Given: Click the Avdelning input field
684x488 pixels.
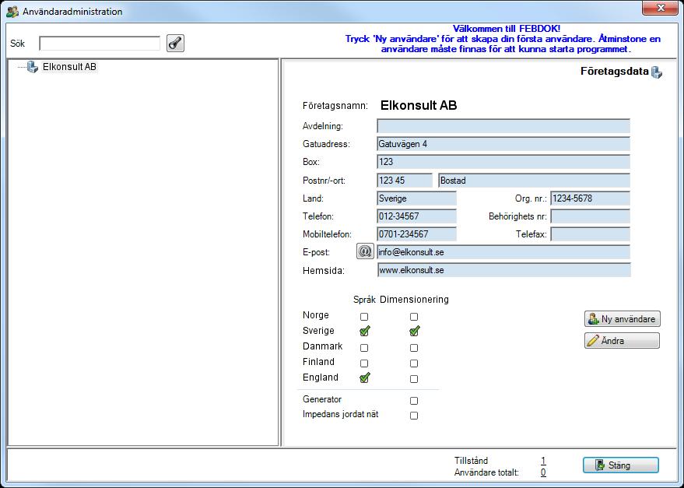Looking at the screenshot, I should click(503, 126).
